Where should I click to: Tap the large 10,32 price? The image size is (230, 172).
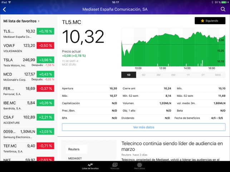83,37
